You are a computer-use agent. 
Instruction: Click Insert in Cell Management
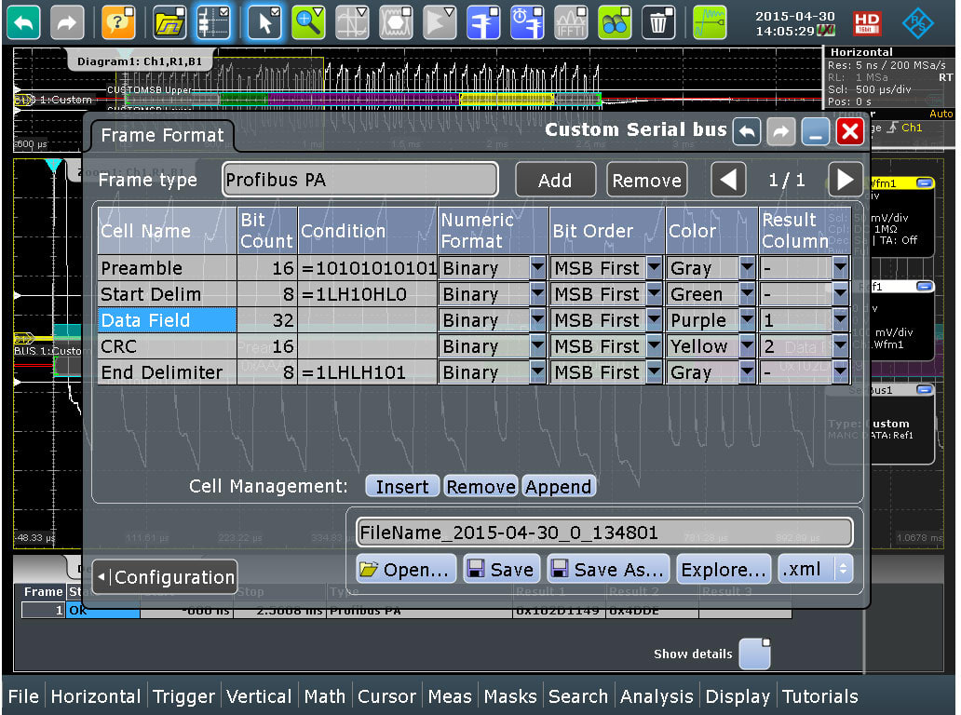402,487
